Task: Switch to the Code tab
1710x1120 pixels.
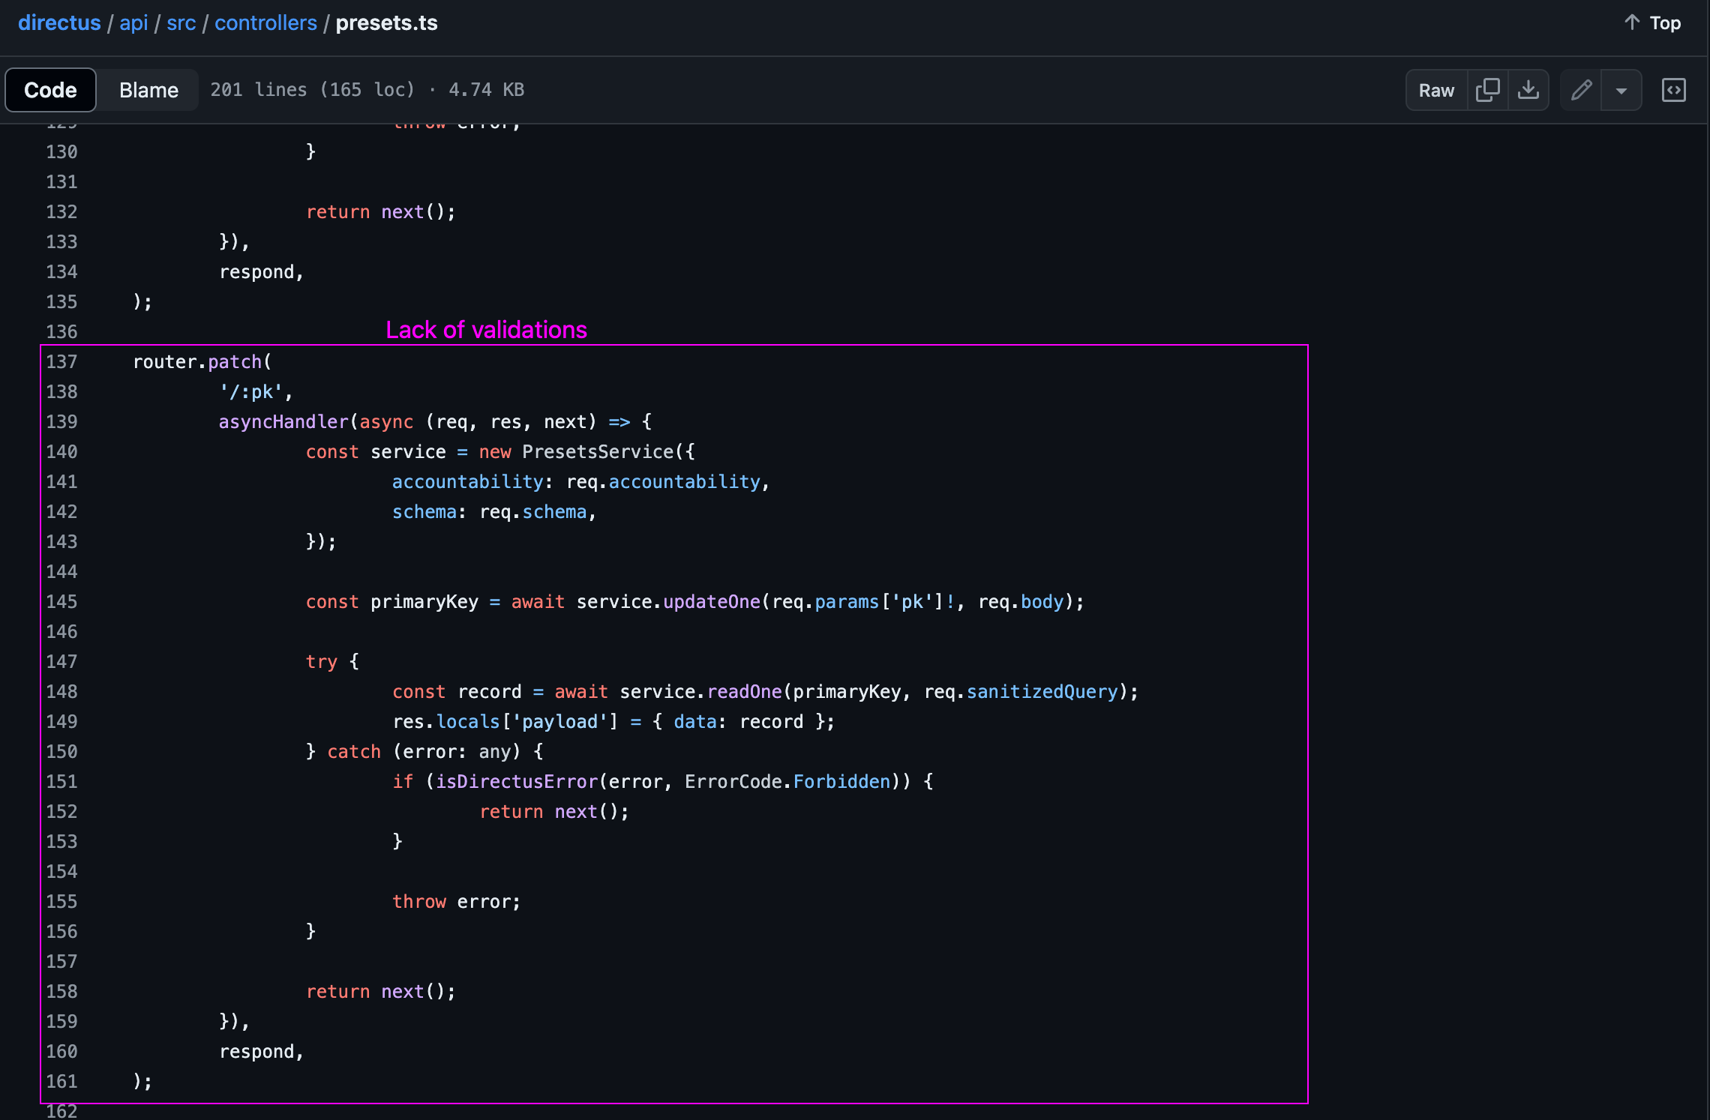Action: pos(51,88)
